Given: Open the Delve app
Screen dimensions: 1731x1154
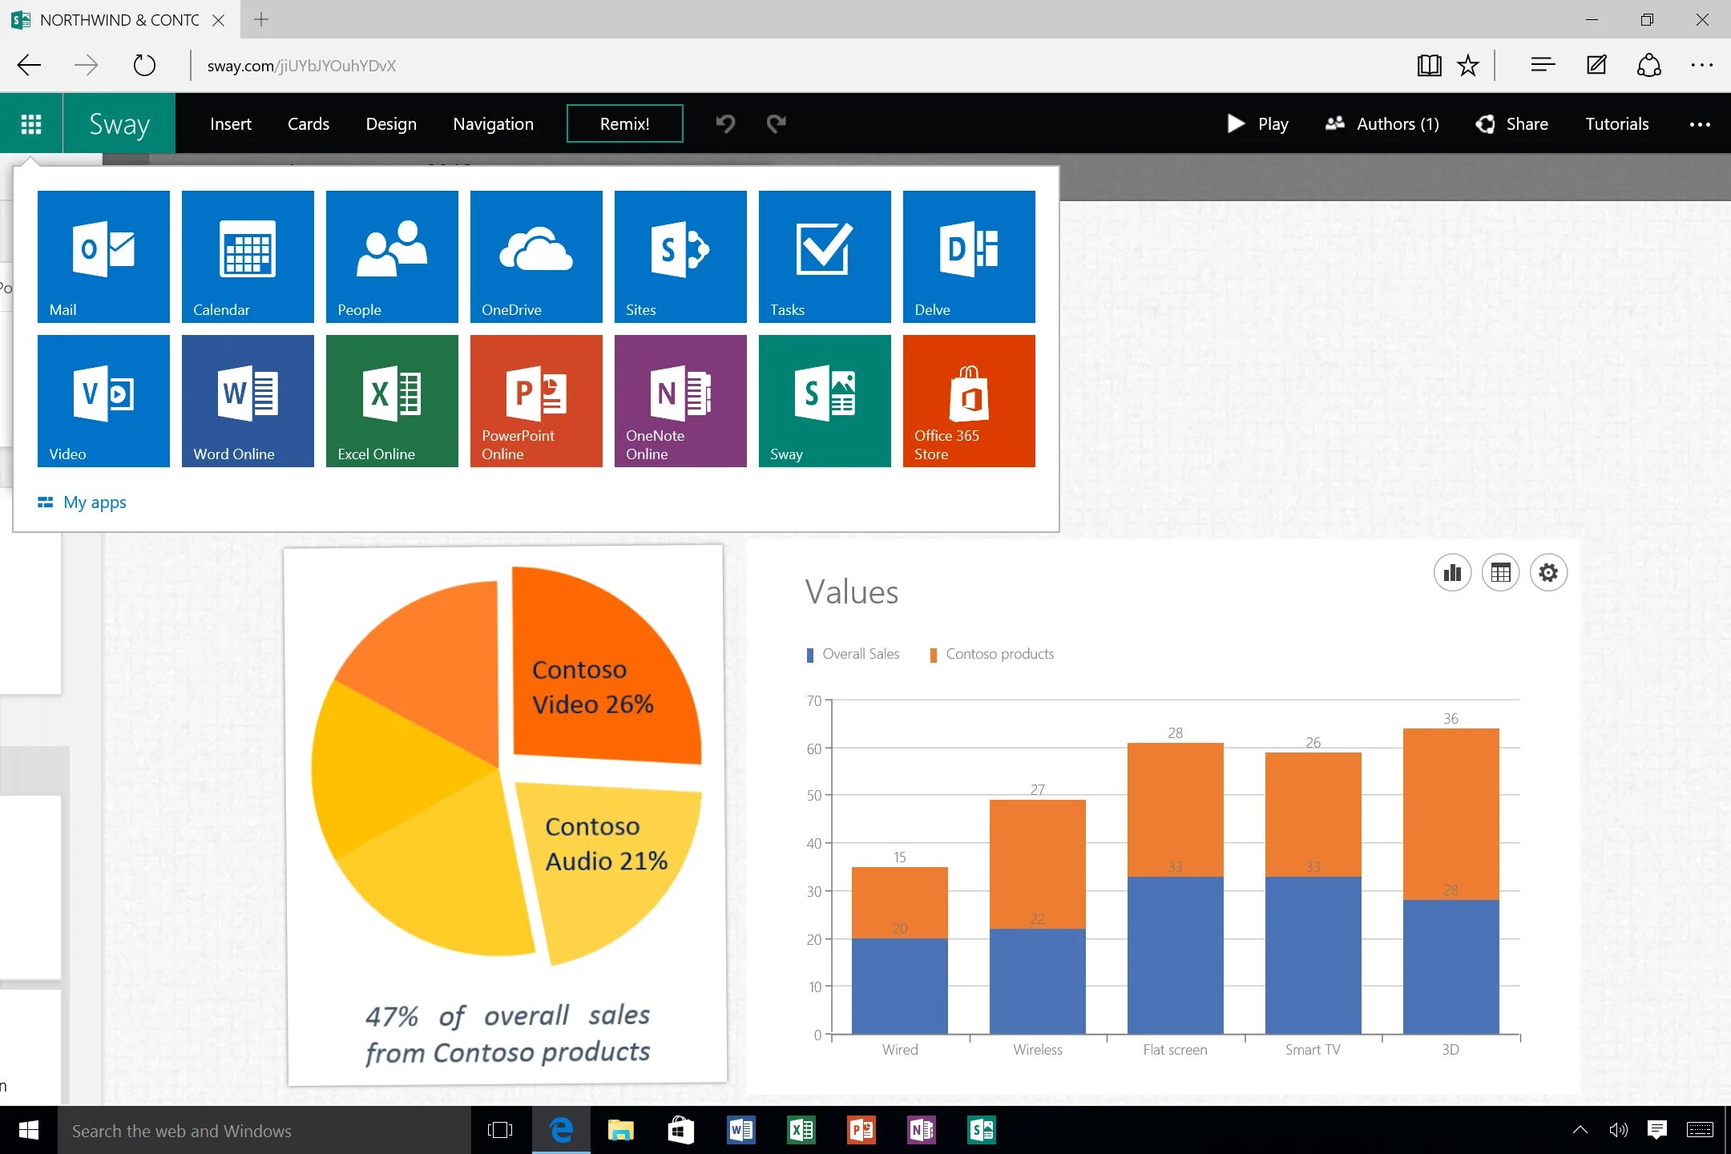Looking at the screenshot, I should click(968, 256).
